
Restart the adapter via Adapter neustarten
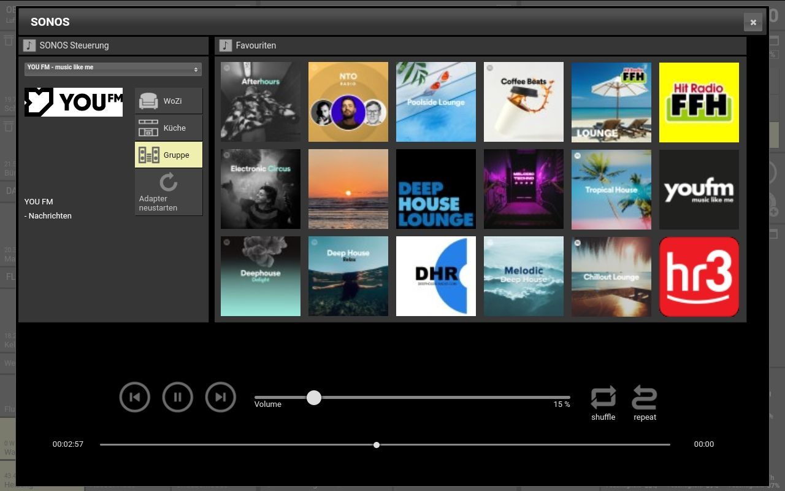(169, 192)
